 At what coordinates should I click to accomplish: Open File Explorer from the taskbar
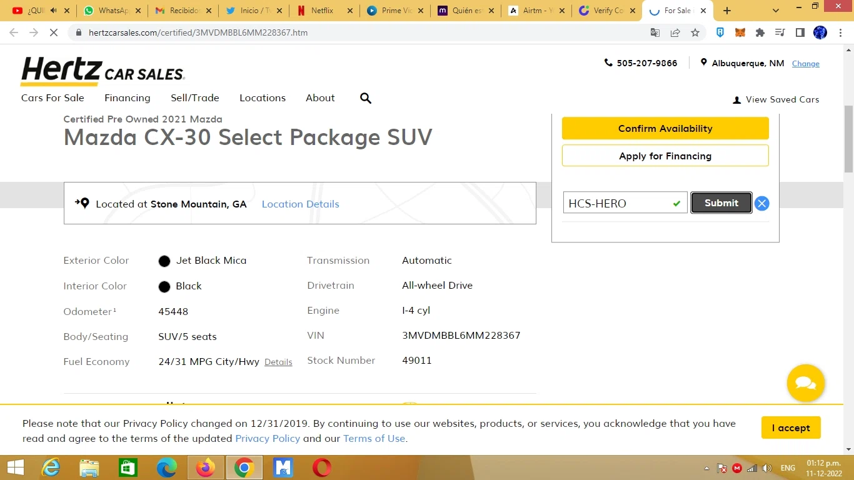click(89, 467)
